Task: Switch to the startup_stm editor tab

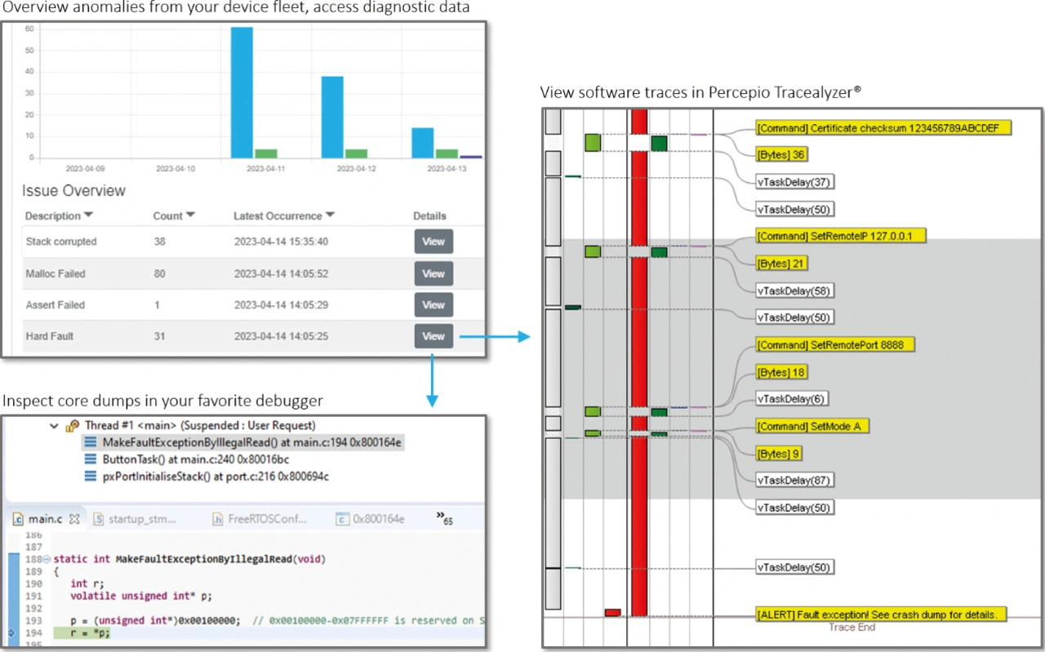Action: 142,519
